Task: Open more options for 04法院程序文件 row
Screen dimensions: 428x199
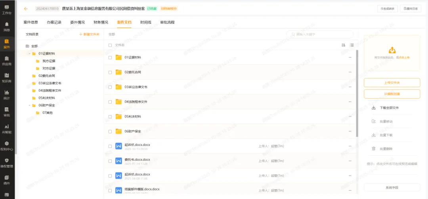Action: [350, 102]
